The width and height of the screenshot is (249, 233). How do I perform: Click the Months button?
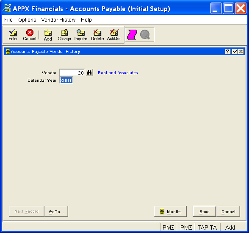(x=170, y=211)
